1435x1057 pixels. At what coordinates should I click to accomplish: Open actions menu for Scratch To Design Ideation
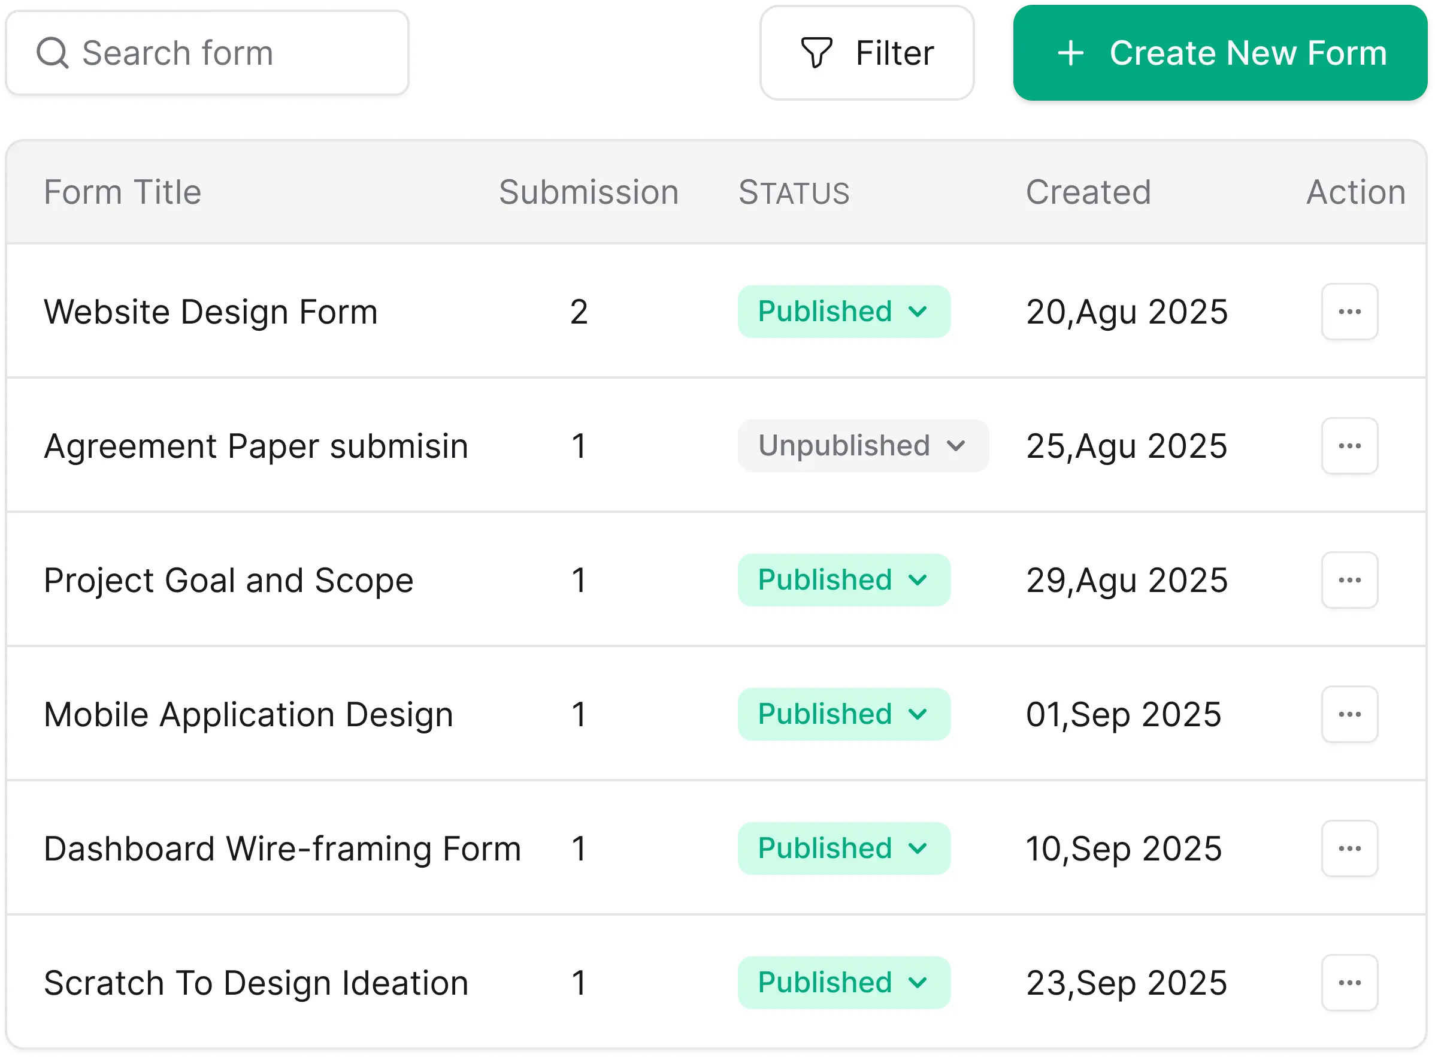pos(1349,983)
